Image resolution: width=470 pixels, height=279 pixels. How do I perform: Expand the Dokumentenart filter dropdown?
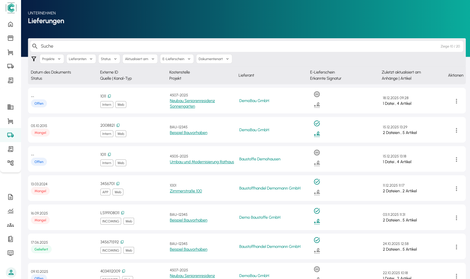214,59
